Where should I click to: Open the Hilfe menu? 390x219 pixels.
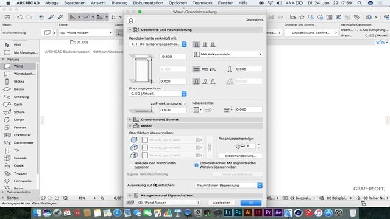click(x=243, y=3)
